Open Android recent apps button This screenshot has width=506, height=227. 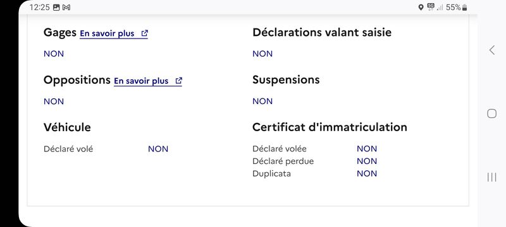(x=491, y=177)
